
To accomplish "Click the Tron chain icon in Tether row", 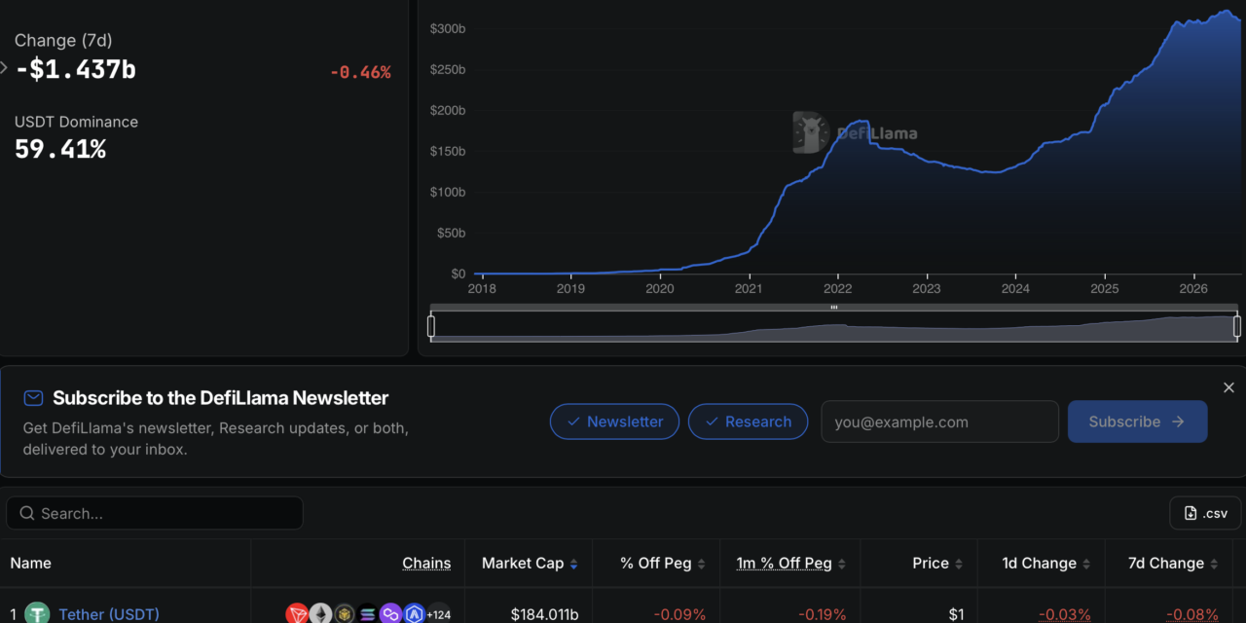I will point(297,614).
